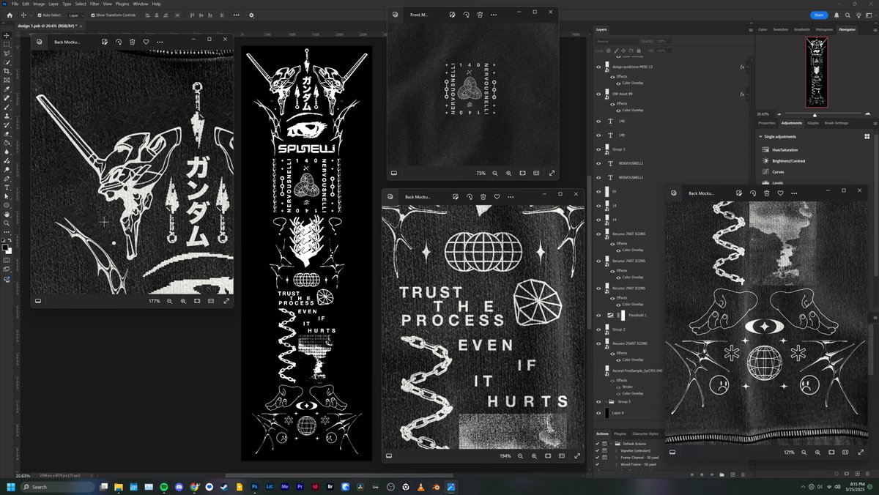This screenshot has width=879, height=495.
Task: Expand the effects list on design-syndrome-MISC-13
Action: (747, 67)
